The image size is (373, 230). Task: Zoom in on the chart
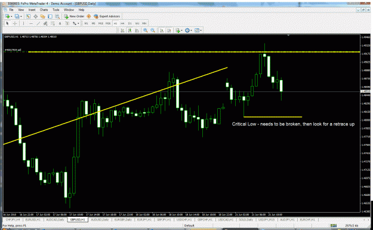pyautogui.click(x=146, y=30)
